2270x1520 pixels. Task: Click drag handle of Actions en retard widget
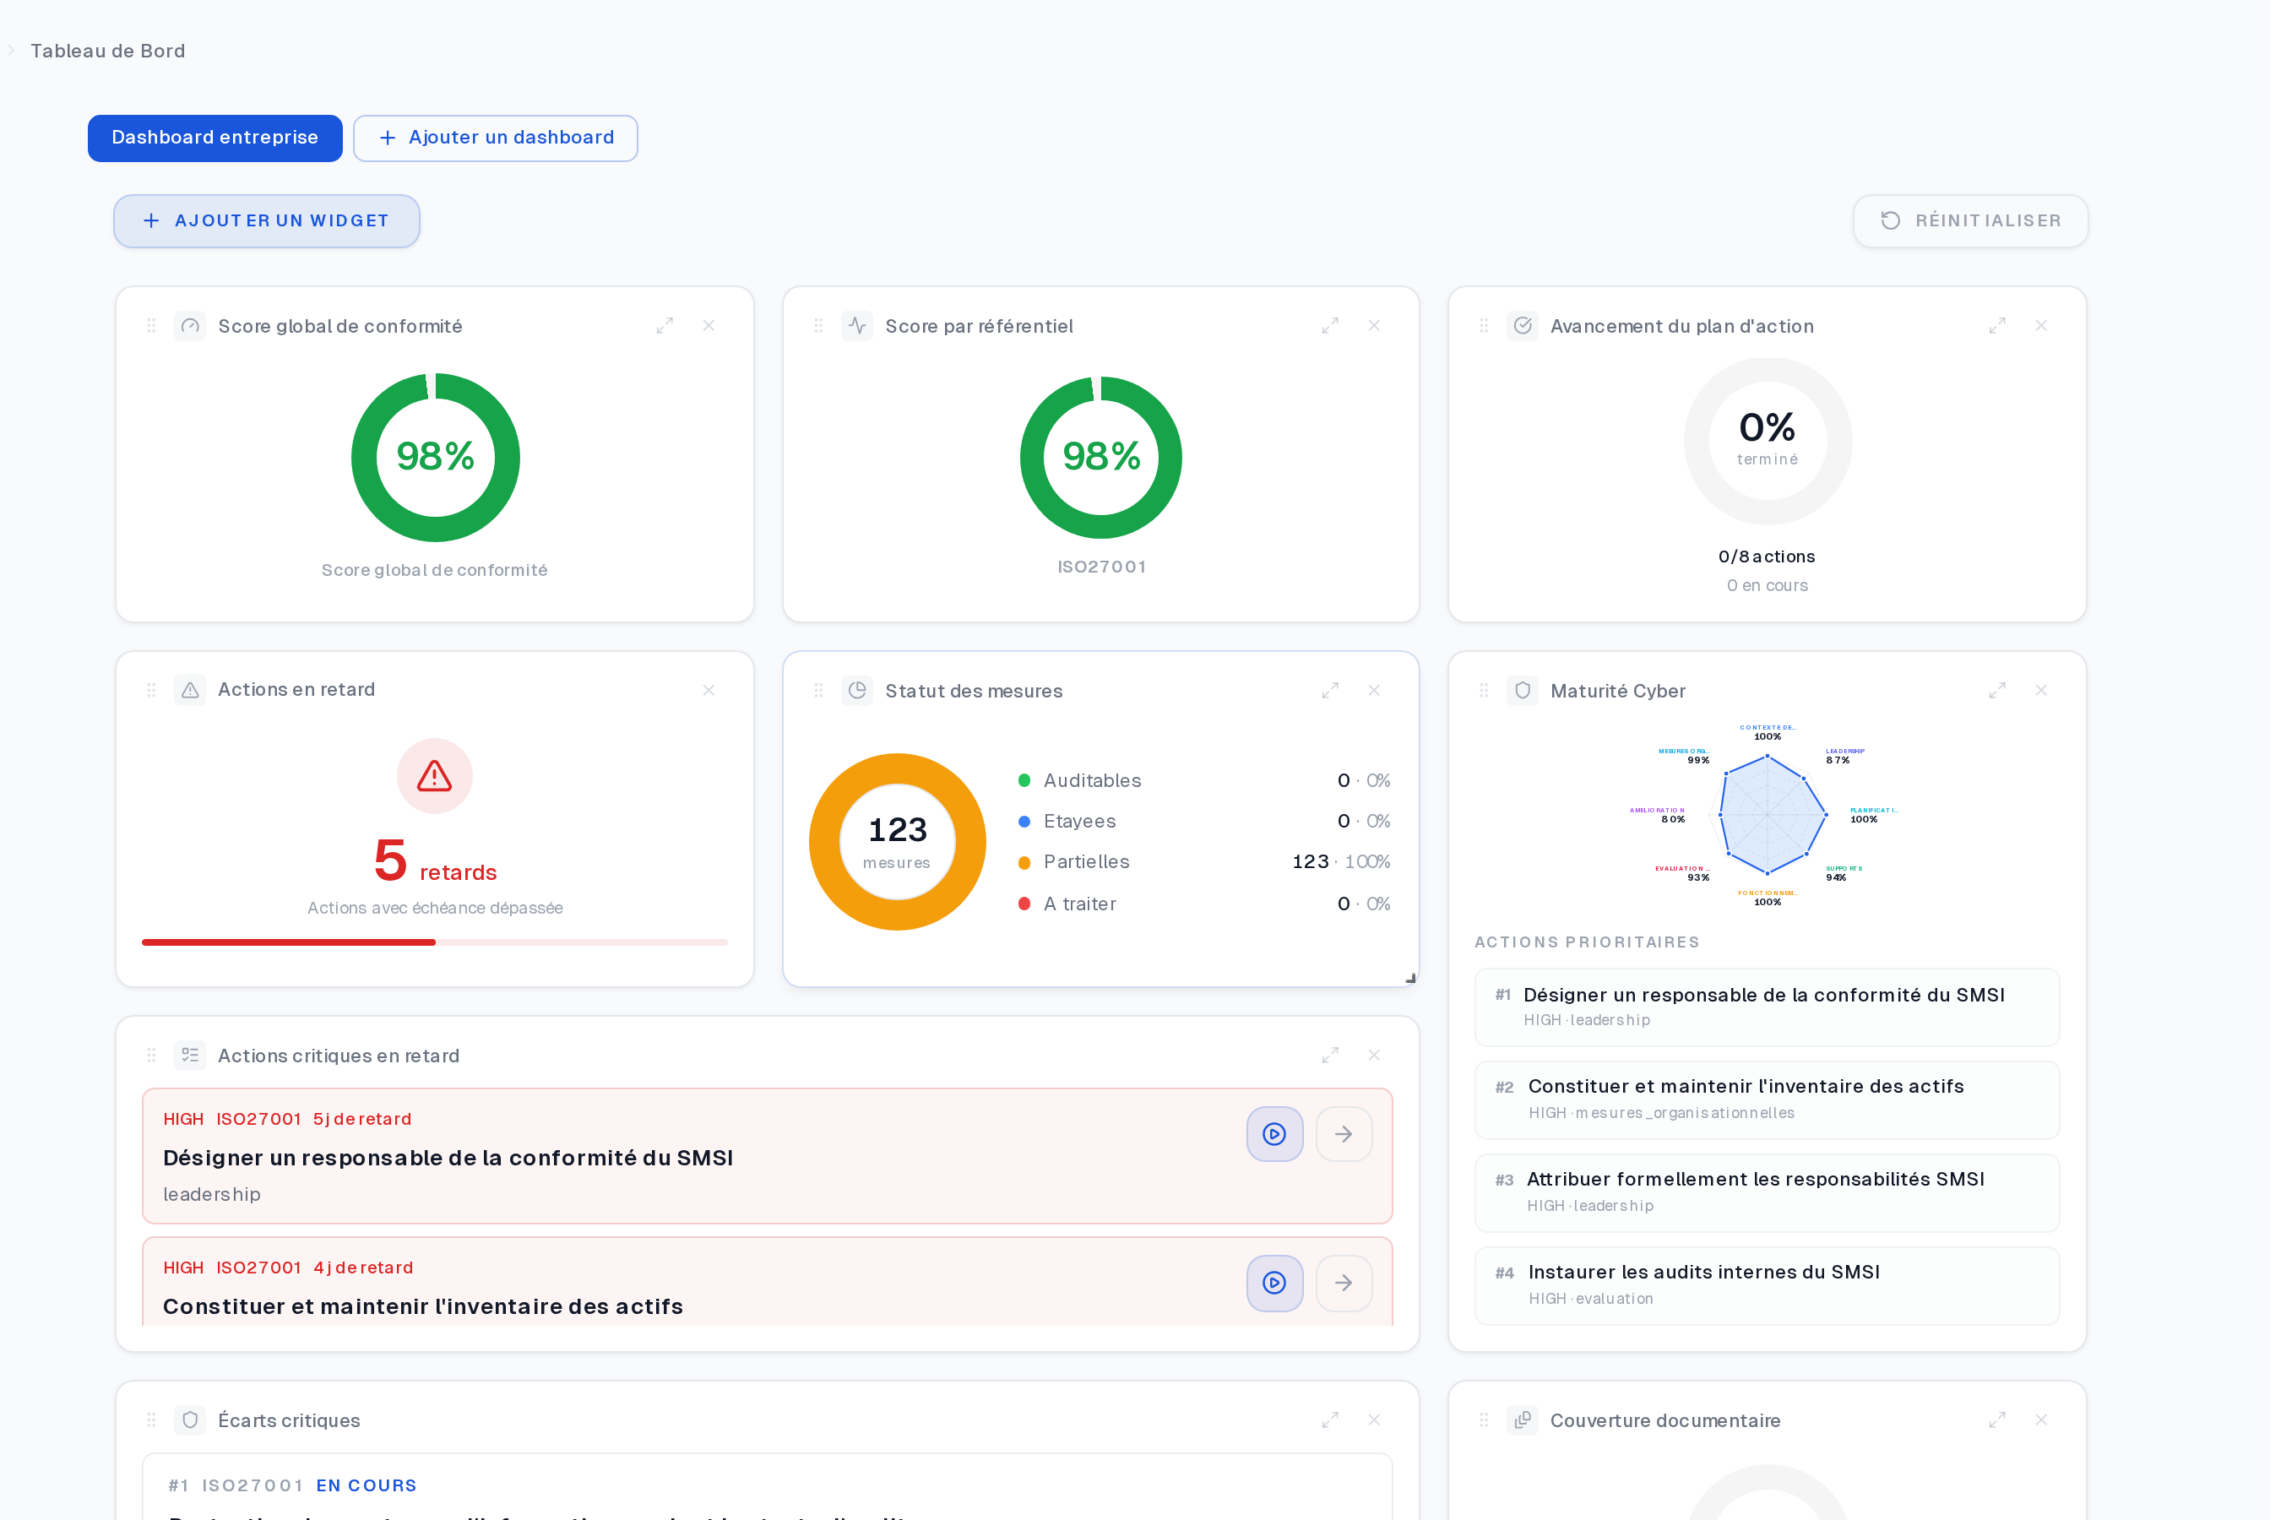151,690
